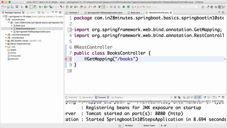The width and height of the screenshot is (227, 128).
Task: Click the Save icon in the toolbar
Action: [x=8, y=7]
